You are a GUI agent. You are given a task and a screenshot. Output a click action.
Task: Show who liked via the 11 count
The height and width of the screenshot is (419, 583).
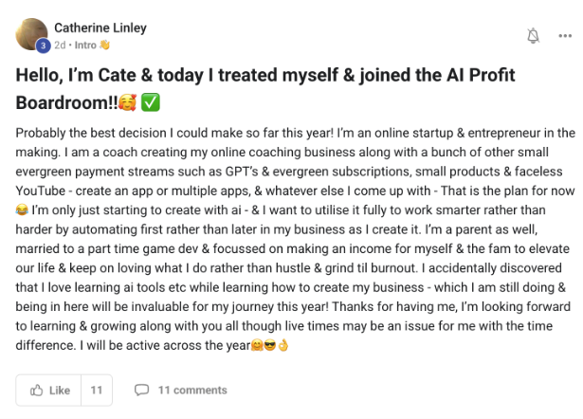96,390
